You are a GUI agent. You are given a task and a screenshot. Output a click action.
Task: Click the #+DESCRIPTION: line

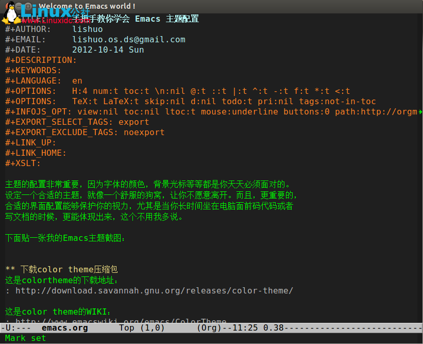click(41, 60)
